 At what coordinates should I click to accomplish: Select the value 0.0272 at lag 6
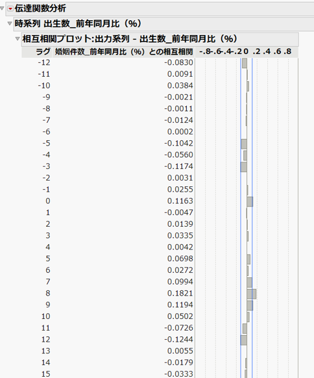click(x=180, y=270)
